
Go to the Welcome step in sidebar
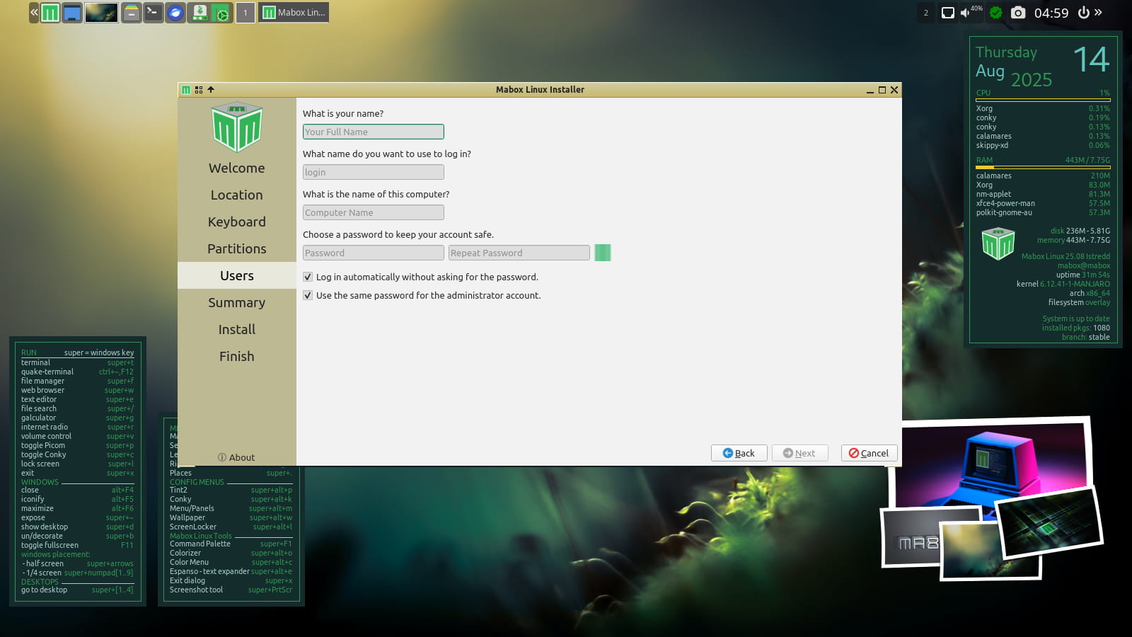237,168
